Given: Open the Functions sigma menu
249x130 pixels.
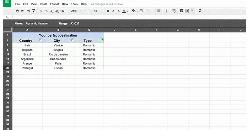Looking at the screenshot, I should point(200,11).
